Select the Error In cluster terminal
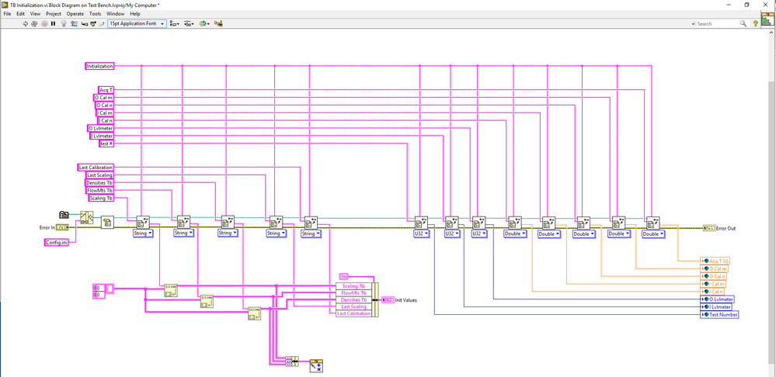This screenshot has width=776, height=377. (x=62, y=227)
